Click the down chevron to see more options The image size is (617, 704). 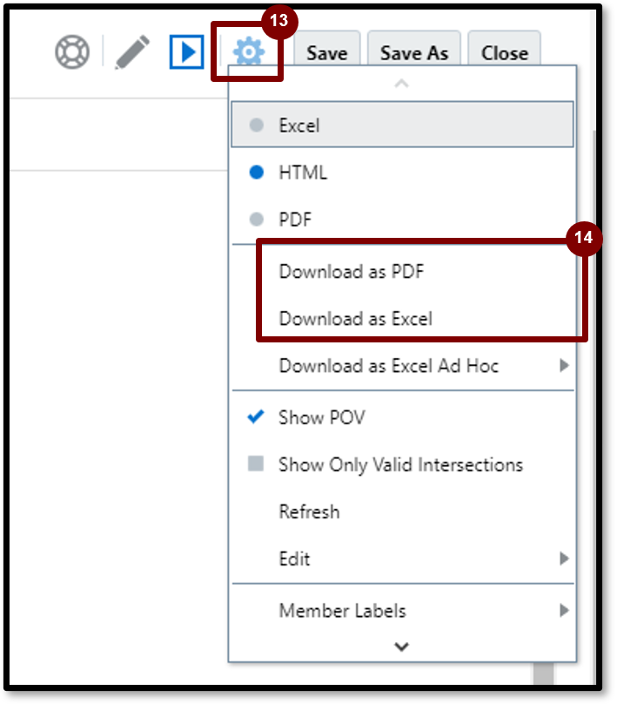(x=401, y=646)
